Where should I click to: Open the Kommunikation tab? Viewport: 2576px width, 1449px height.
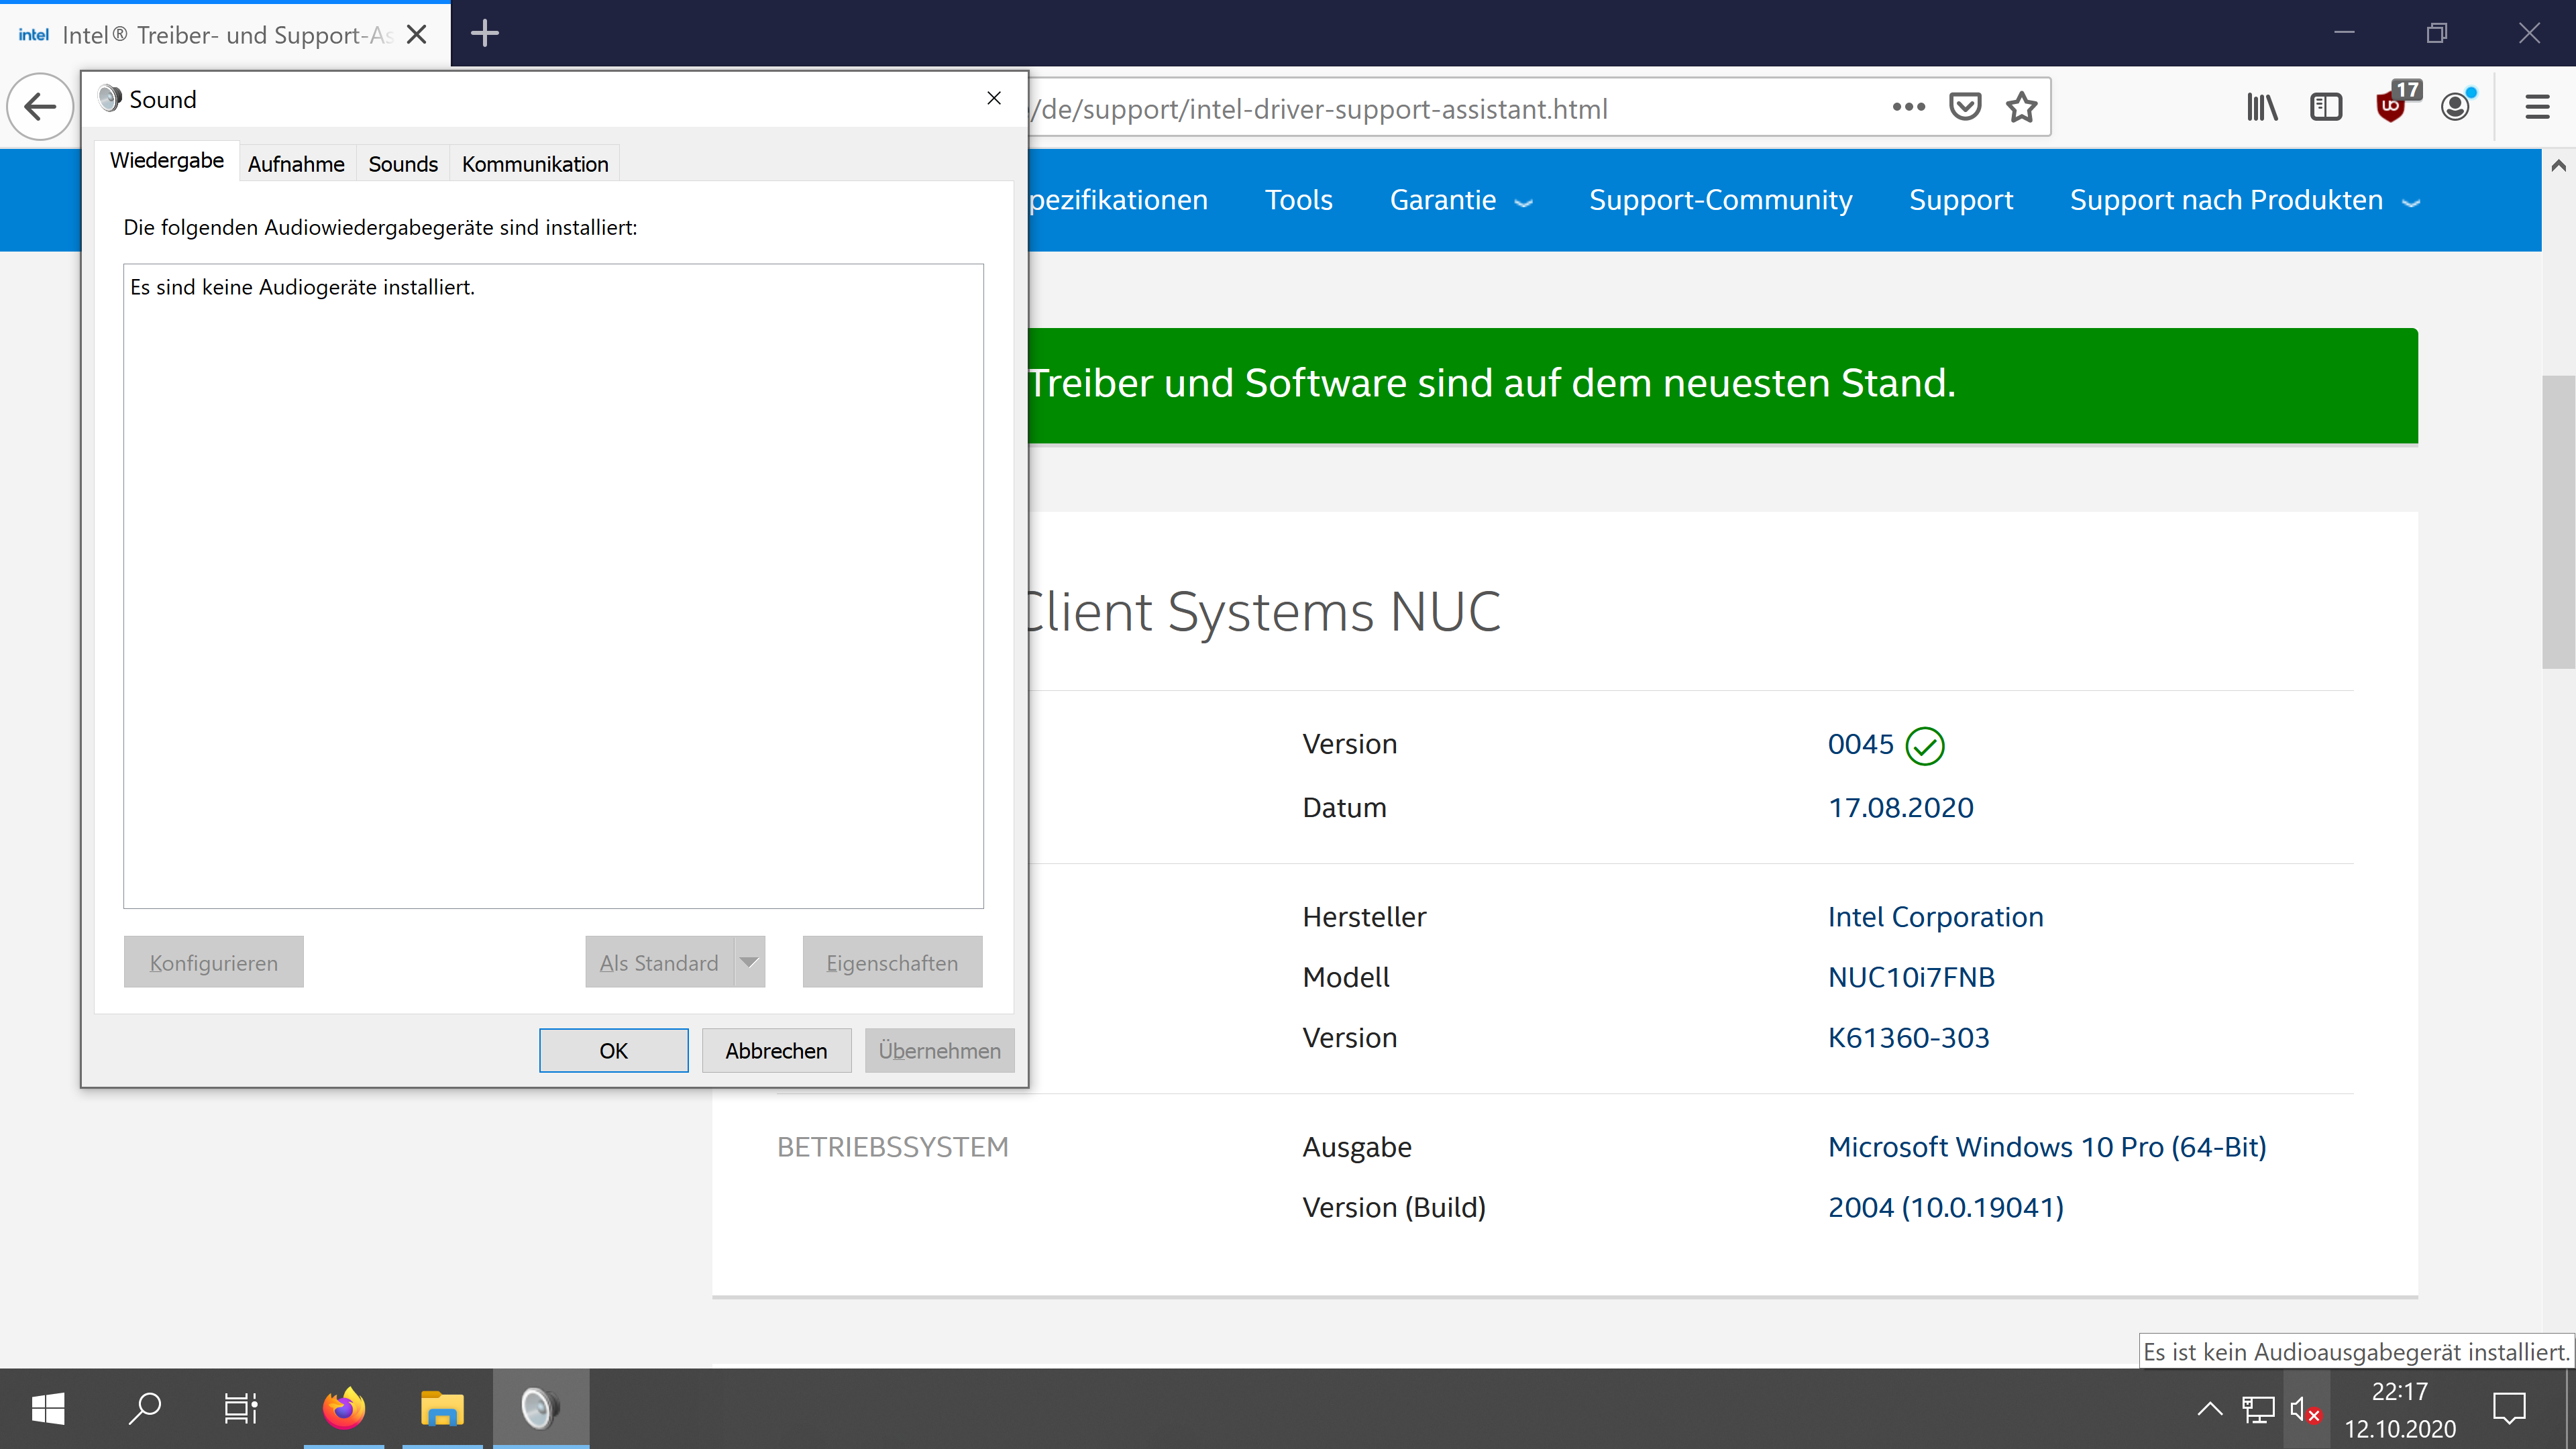[x=534, y=164]
